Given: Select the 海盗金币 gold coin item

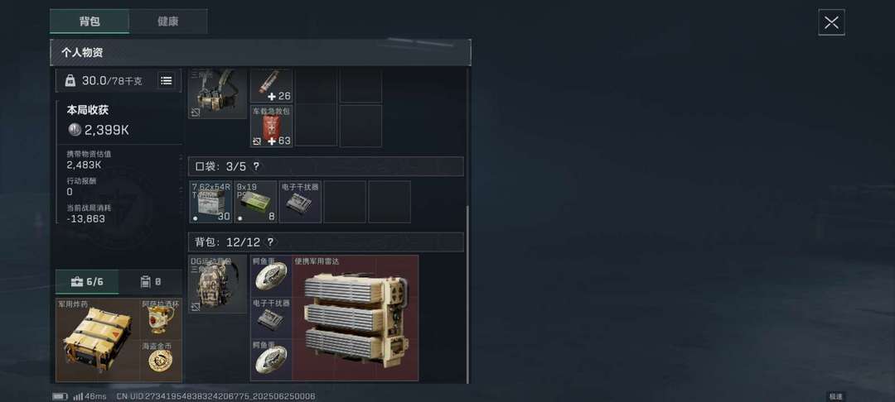Looking at the screenshot, I should click(161, 361).
